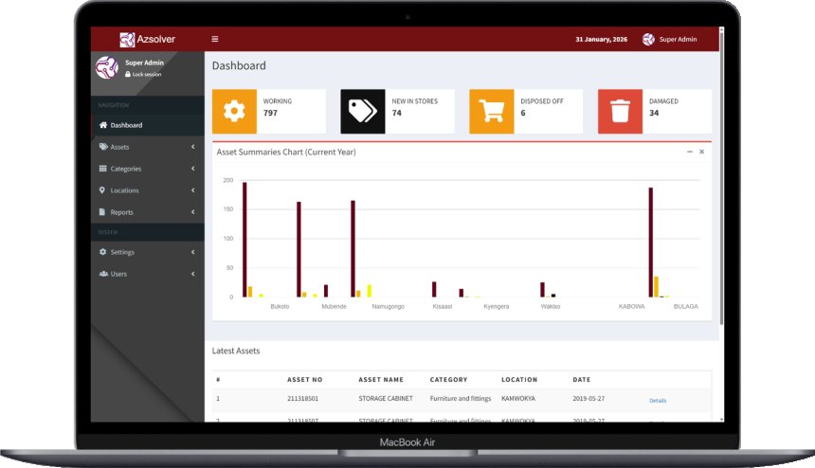This screenshot has height=468, width=815.
Task: Click the tall bar near BULAGA
Action: [x=651, y=242]
